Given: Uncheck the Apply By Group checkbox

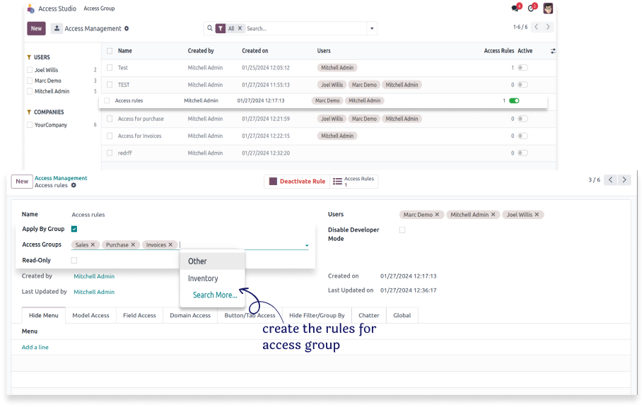Looking at the screenshot, I should click(x=74, y=229).
